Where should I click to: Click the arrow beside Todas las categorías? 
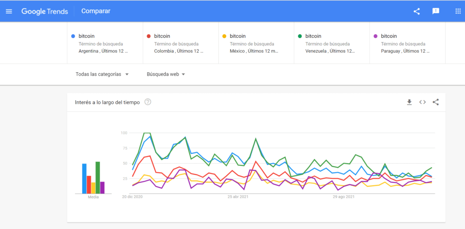127,75
